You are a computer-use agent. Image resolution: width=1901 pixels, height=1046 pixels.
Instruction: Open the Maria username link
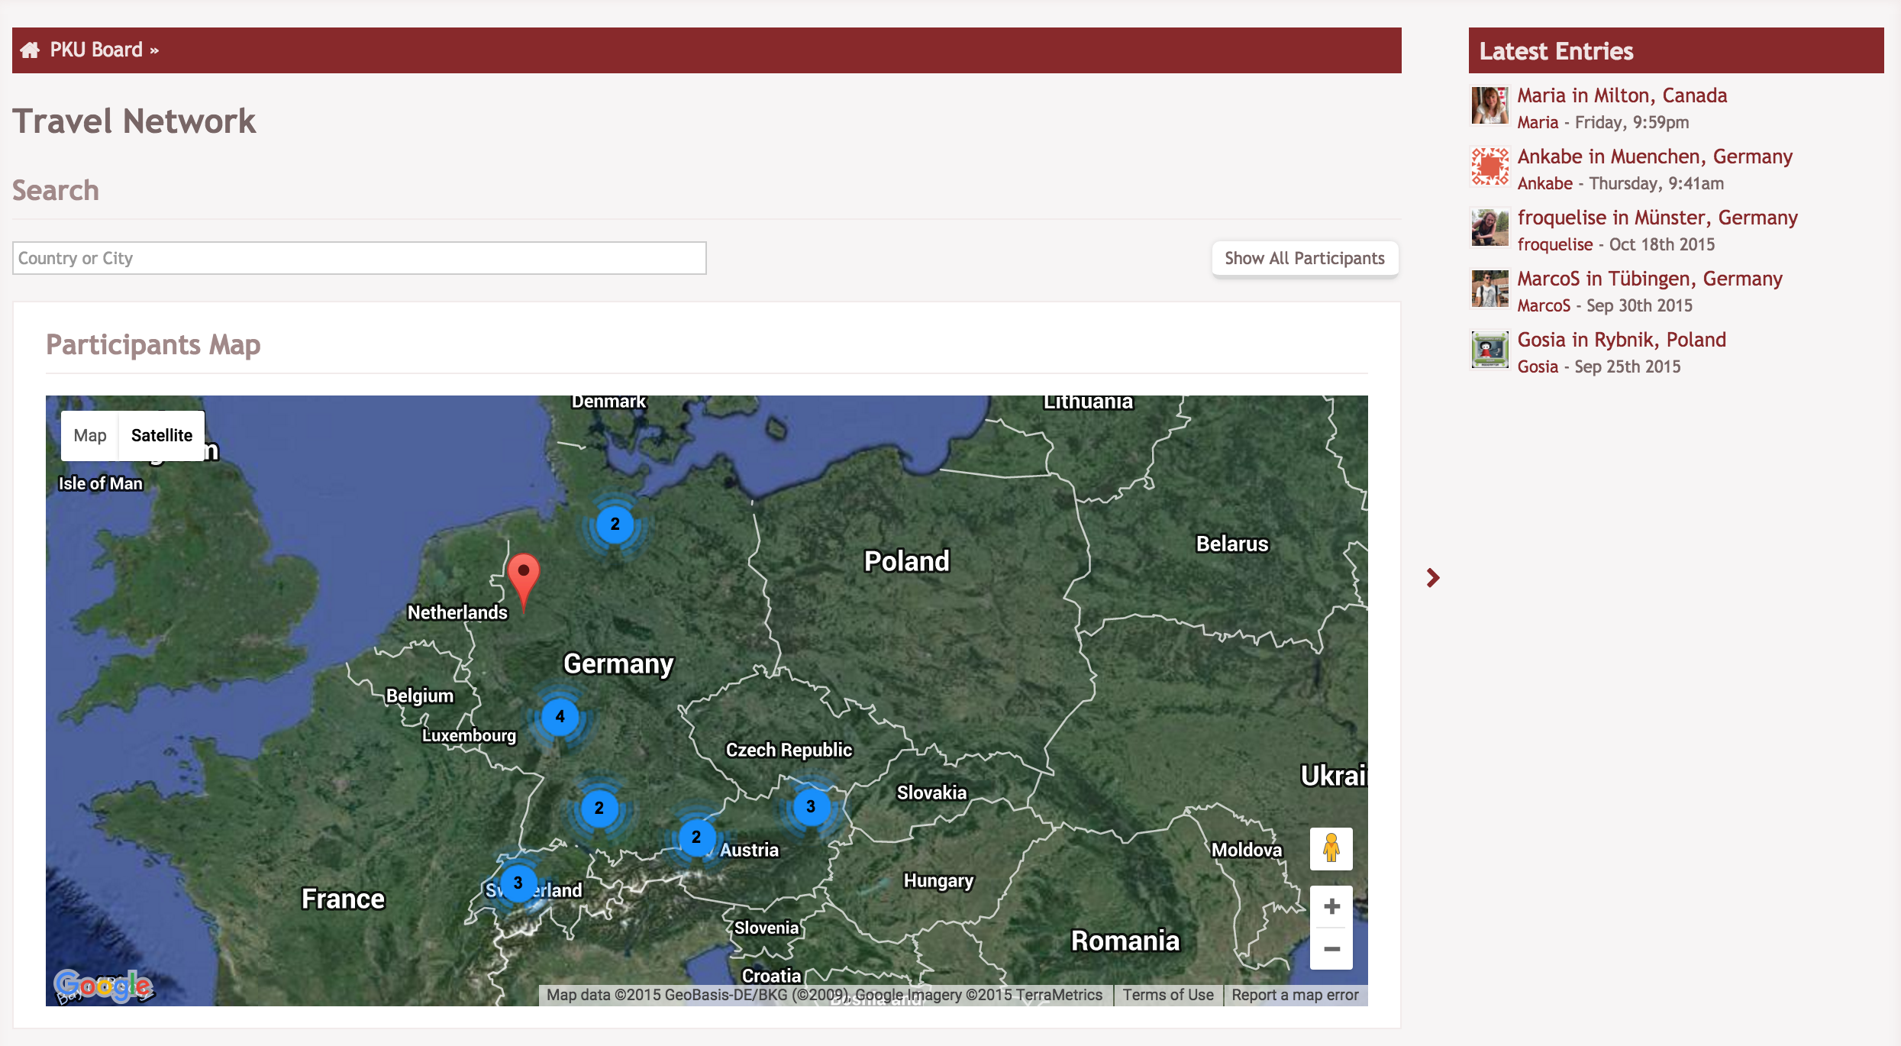tap(1538, 122)
